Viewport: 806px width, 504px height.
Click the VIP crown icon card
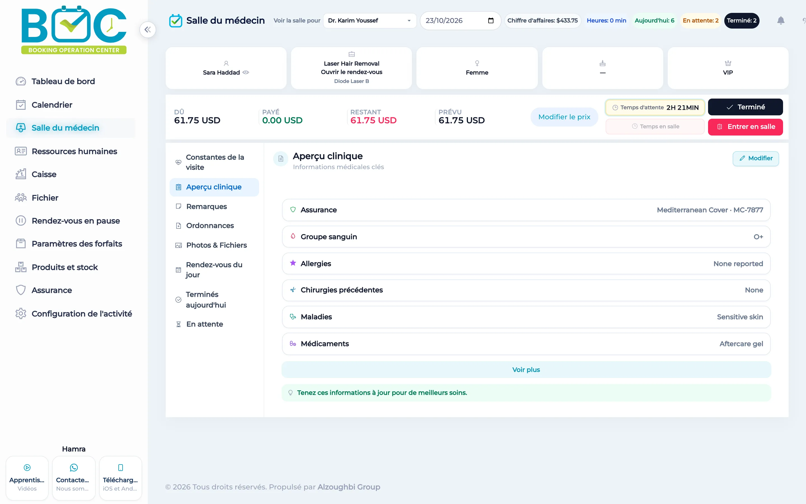(728, 68)
